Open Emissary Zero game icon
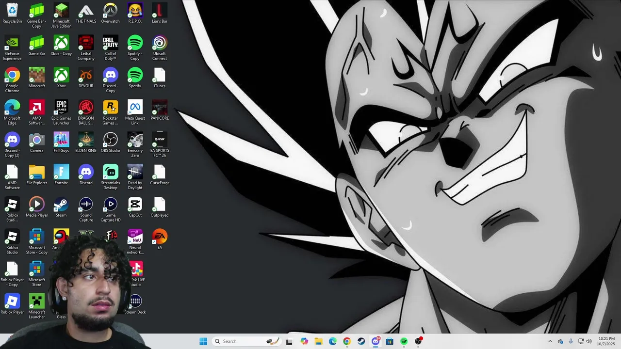The height and width of the screenshot is (349, 621). [x=135, y=145]
